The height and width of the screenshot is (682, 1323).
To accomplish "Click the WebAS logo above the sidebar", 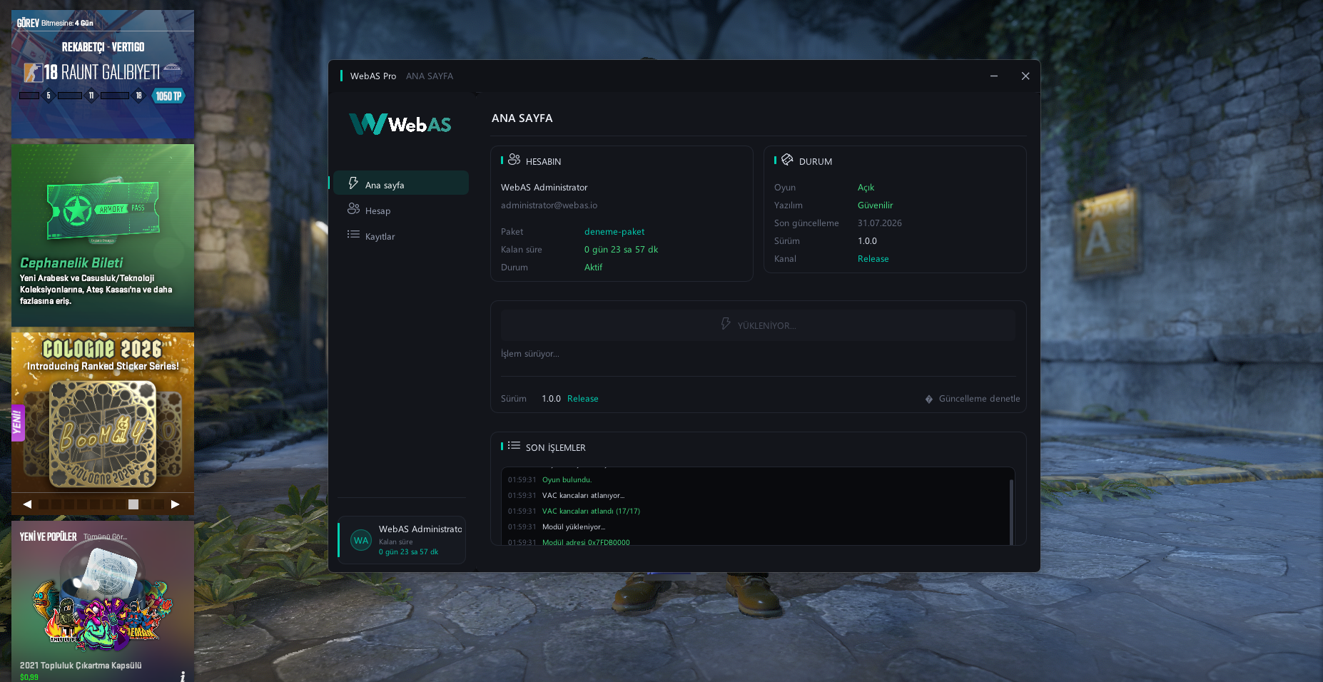I will coord(400,124).
